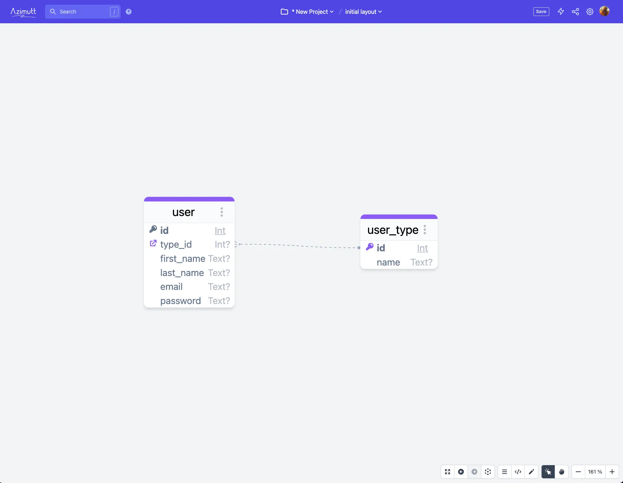Click the Save button

pos(541,12)
